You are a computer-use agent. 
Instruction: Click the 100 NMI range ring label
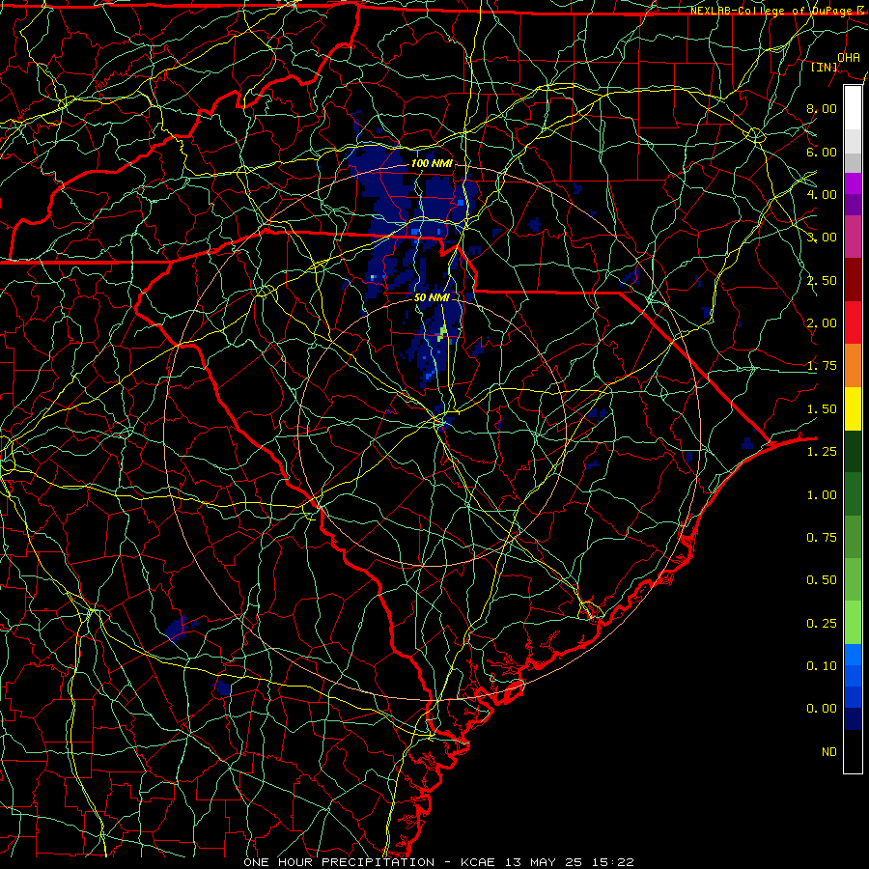coord(432,163)
